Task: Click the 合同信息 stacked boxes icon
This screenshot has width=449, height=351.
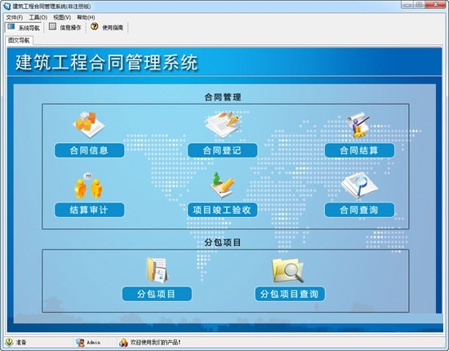Action: click(x=89, y=125)
